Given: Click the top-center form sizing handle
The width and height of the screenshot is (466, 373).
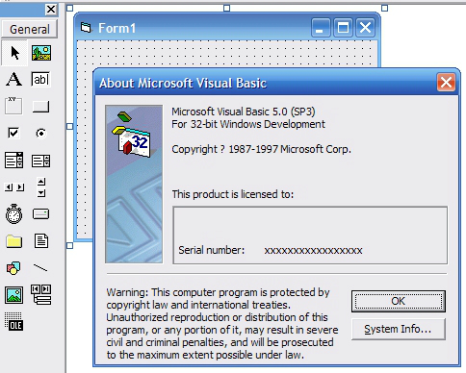Looking at the screenshot, I should [x=226, y=8].
